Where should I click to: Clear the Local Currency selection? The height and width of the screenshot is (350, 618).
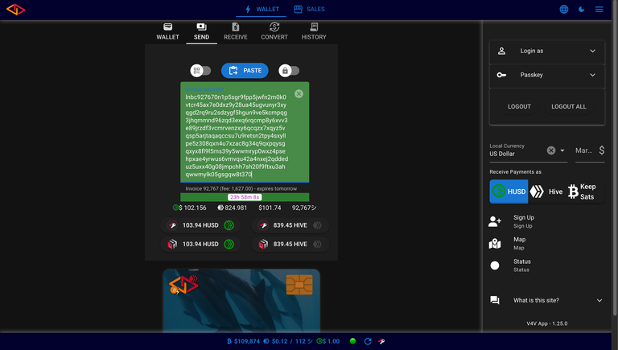(x=551, y=150)
